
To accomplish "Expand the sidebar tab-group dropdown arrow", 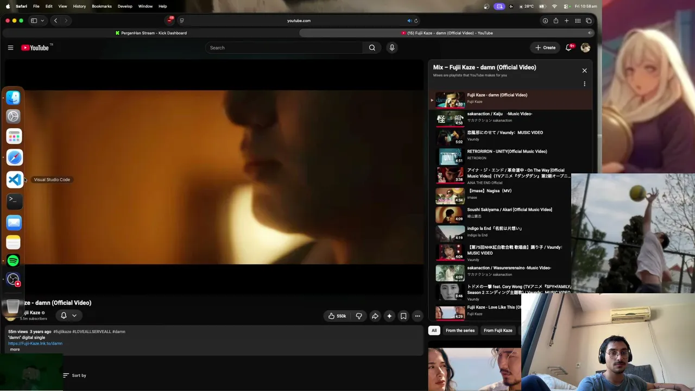I will (41, 21).
